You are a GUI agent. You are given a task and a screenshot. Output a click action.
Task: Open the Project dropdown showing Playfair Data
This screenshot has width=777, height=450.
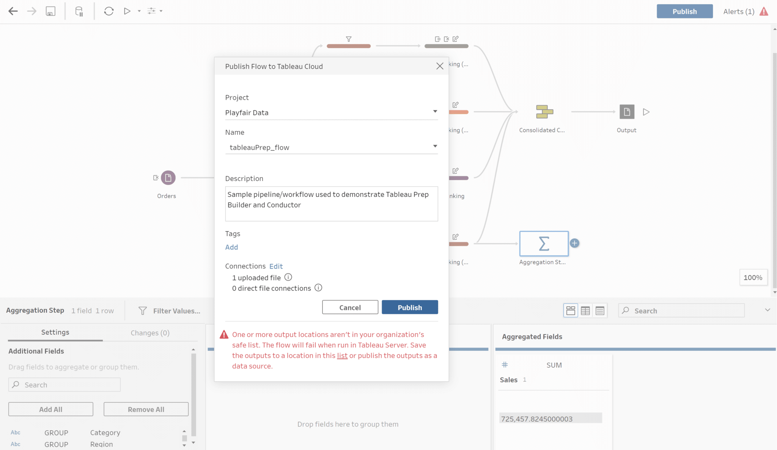tap(435, 111)
